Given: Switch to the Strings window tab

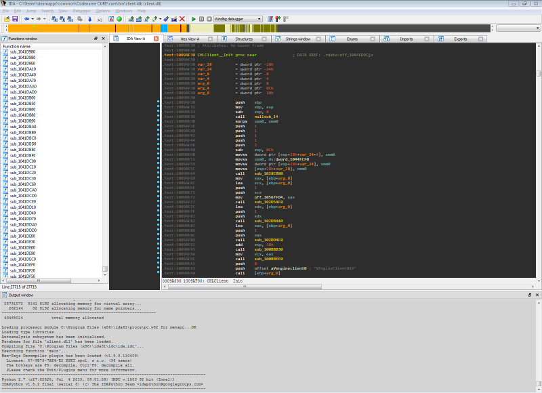Looking at the screenshot, I should [x=298, y=39].
